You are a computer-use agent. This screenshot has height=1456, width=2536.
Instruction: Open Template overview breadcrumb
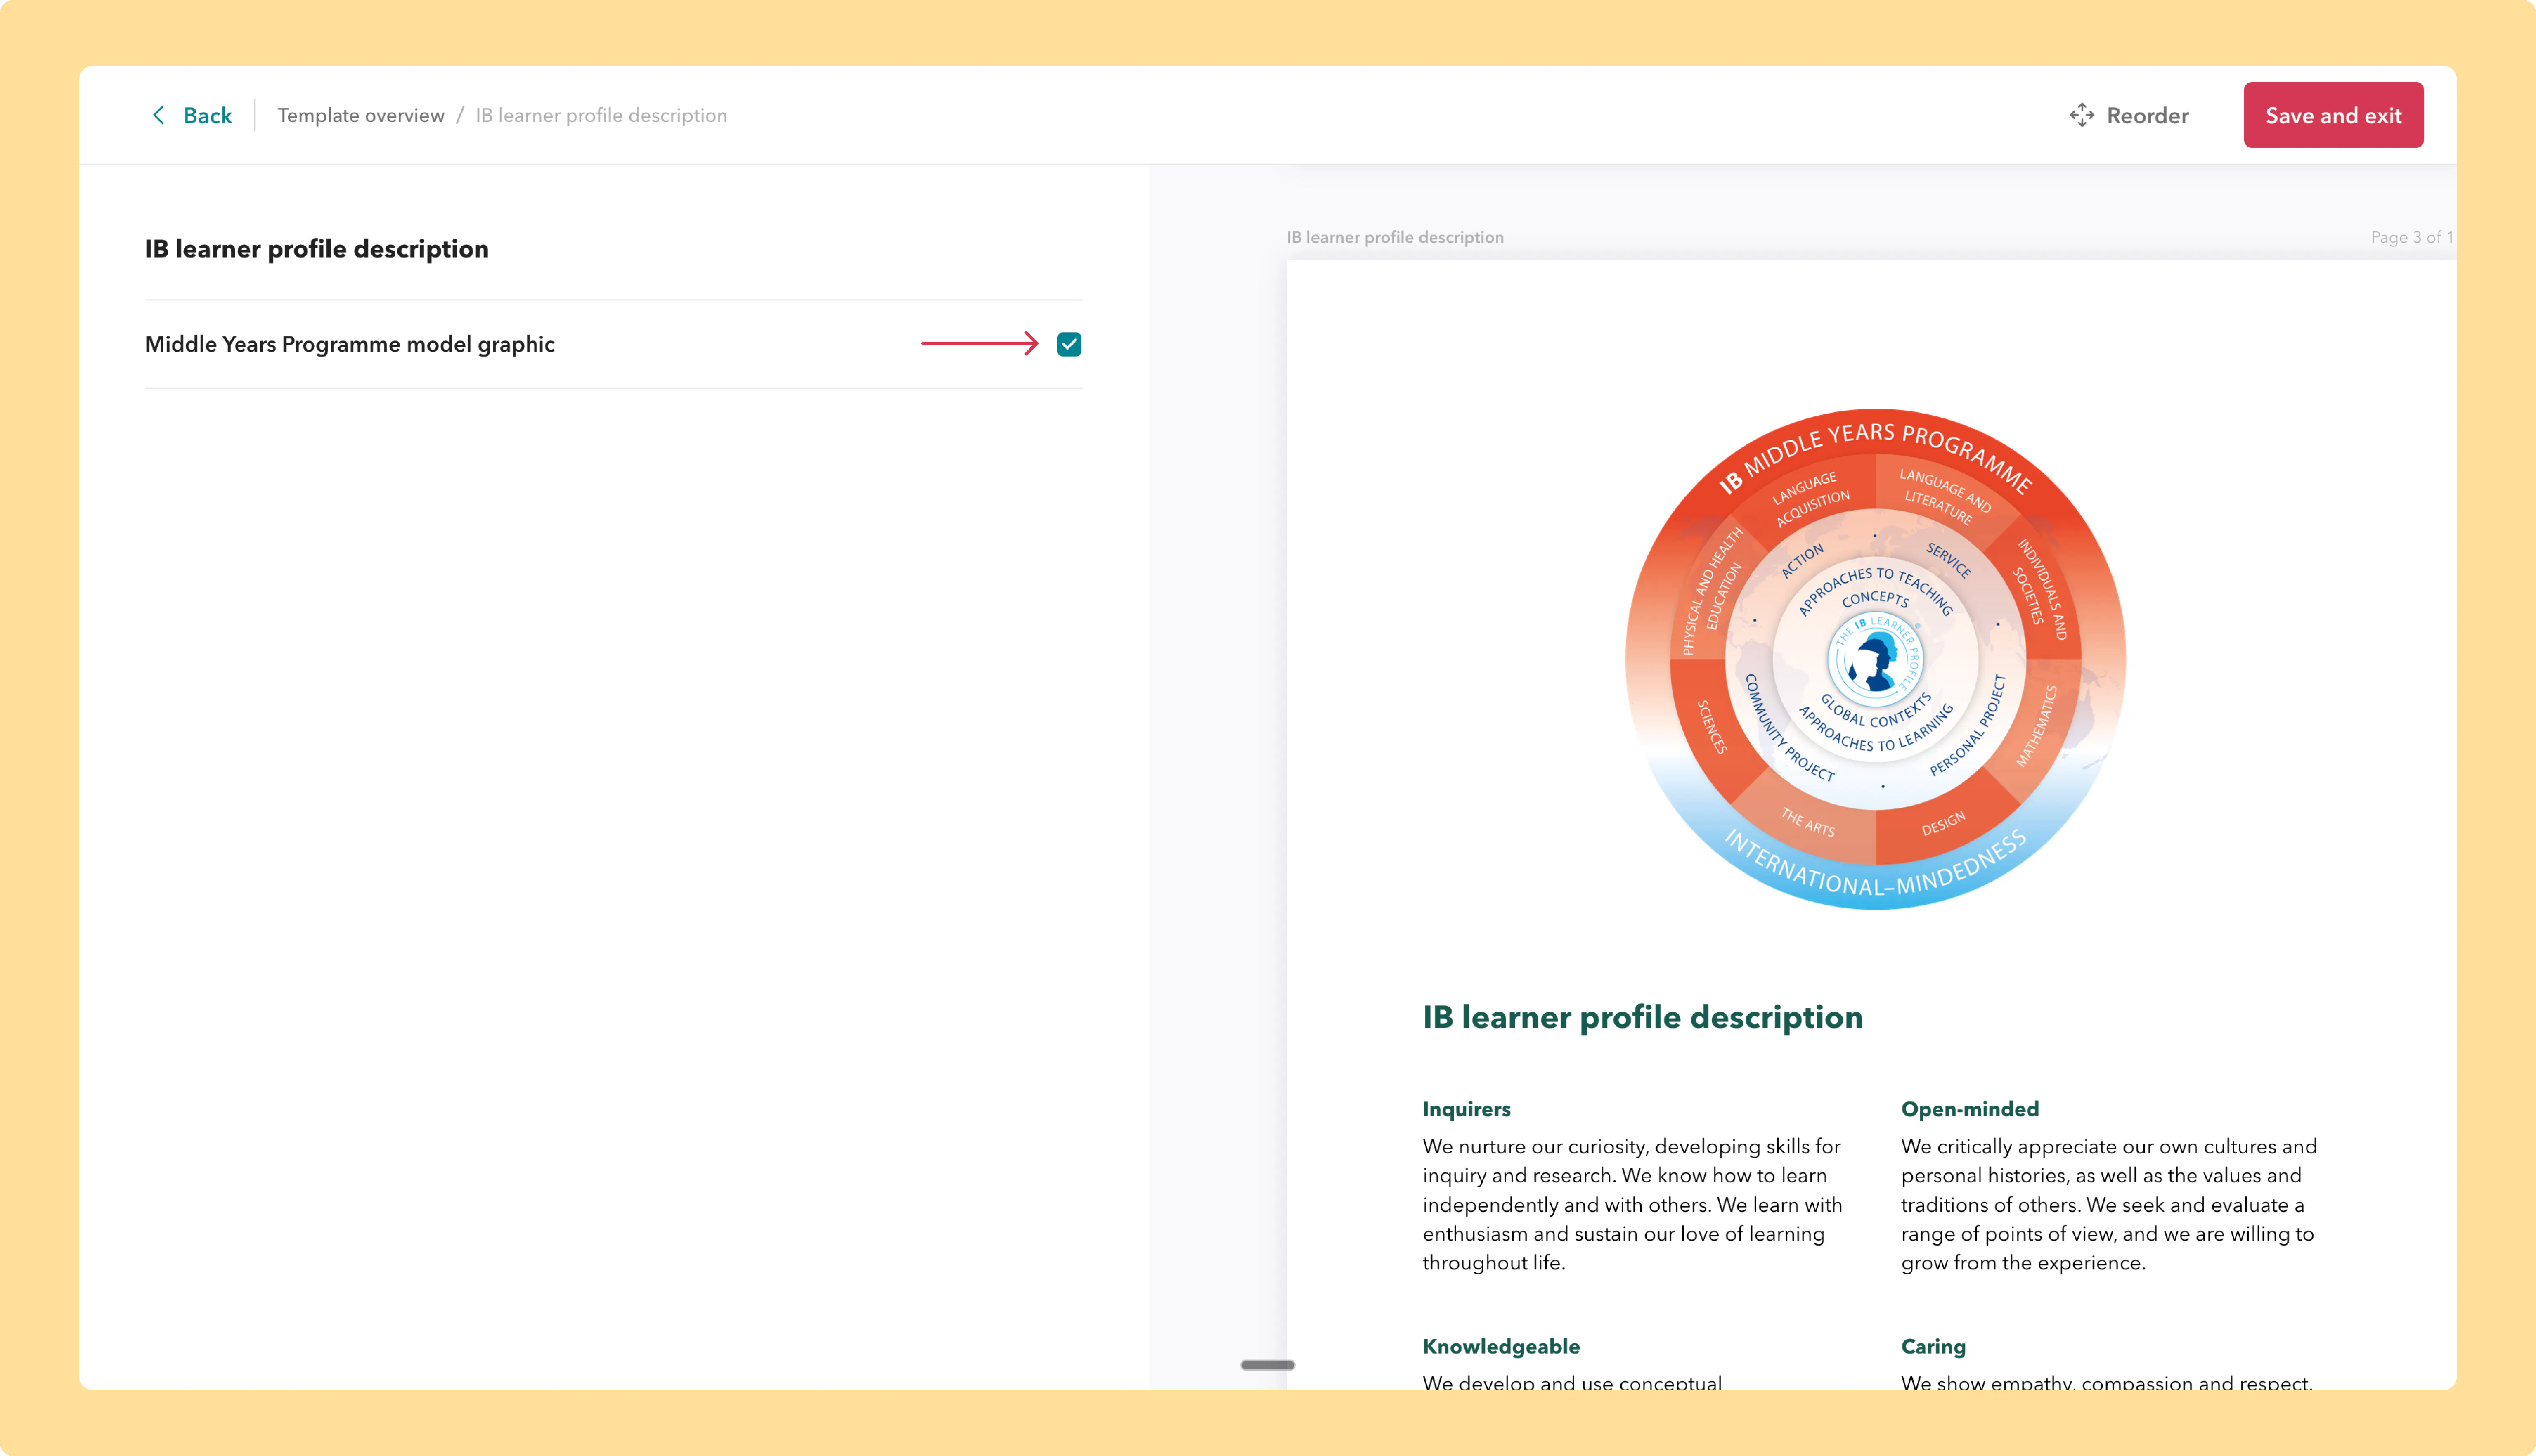361,115
